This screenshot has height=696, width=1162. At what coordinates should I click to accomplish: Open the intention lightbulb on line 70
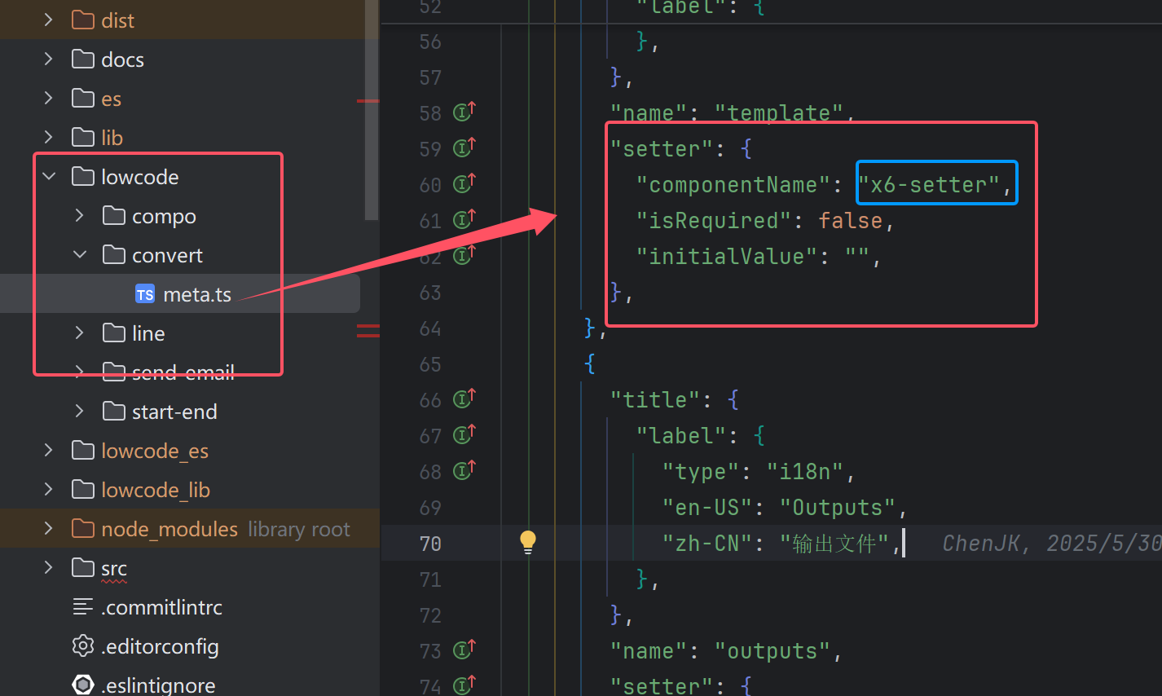tap(527, 541)
